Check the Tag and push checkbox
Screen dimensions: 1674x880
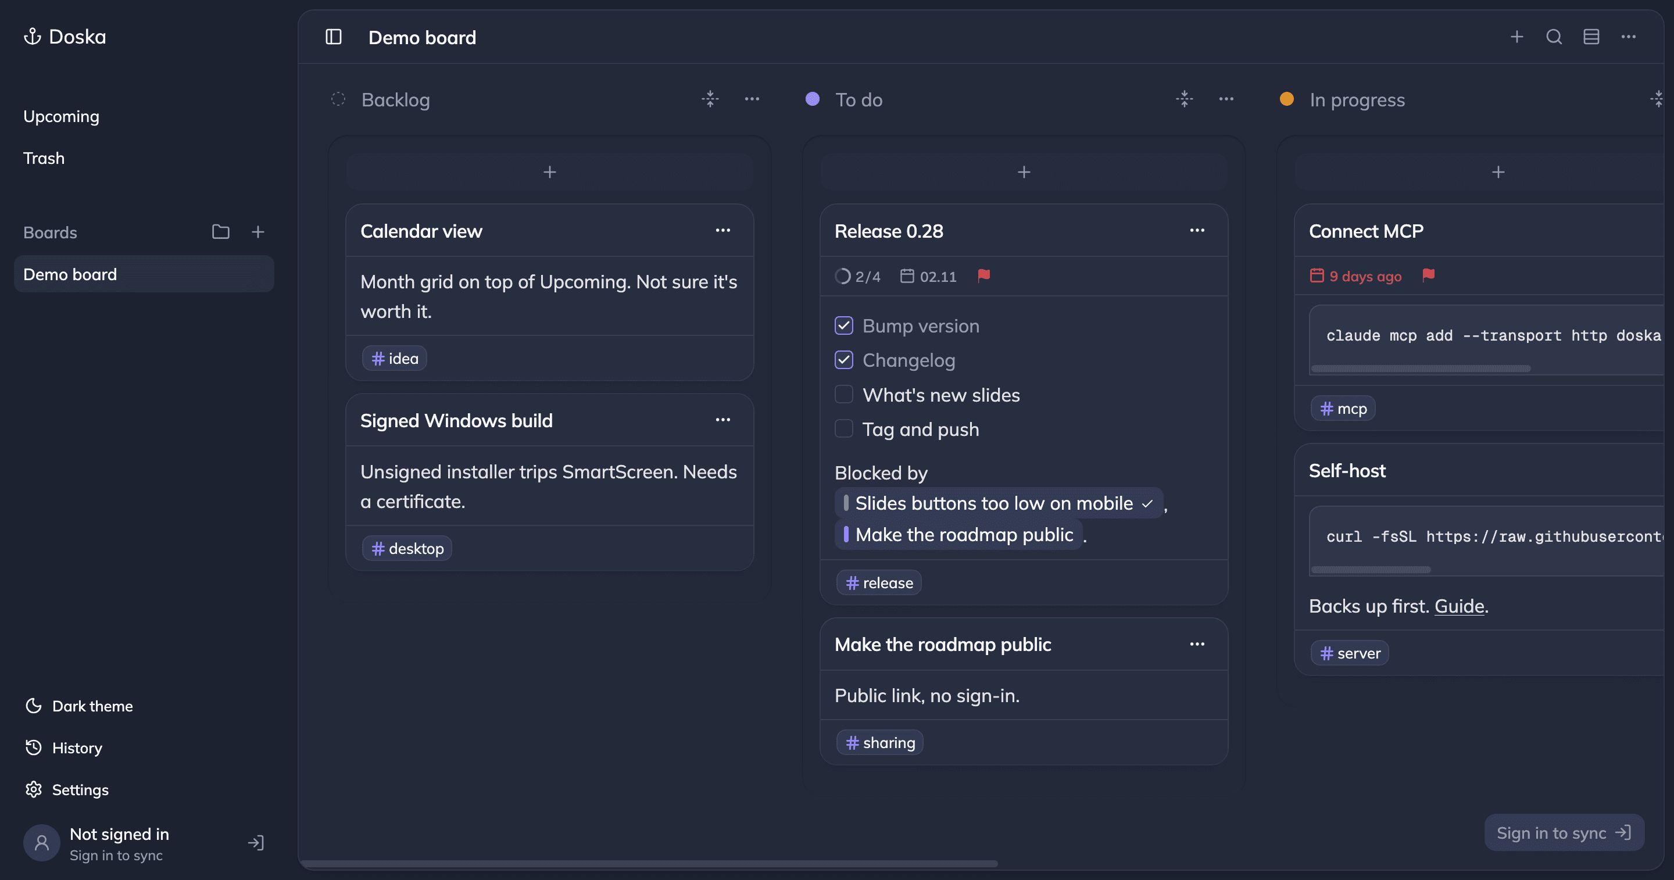point(843,429)
